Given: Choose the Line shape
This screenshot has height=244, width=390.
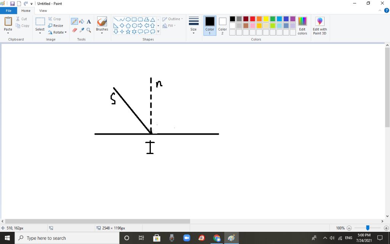Looking at the screenshot, I should pyautogui.click(x=116, y=19).
